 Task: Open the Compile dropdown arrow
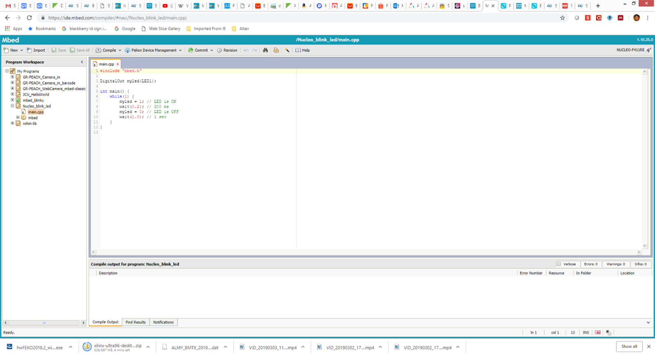click(x=120, y=50)
